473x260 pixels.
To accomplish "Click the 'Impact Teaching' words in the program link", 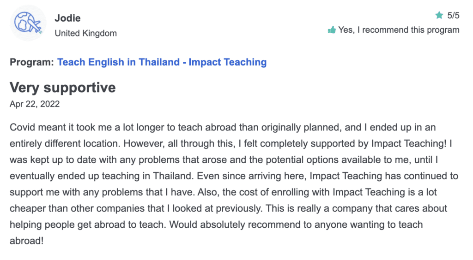I will pyautogui.click(x=228, y=62).
